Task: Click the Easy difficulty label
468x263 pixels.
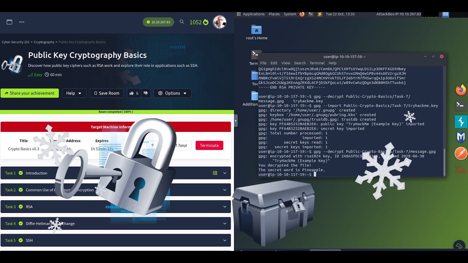Action: (35, 75)
